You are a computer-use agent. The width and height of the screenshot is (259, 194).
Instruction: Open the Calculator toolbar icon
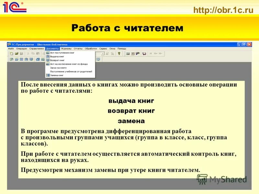pos(128,54)
